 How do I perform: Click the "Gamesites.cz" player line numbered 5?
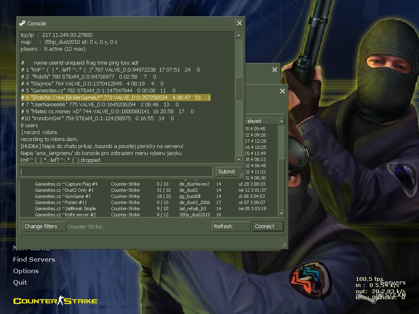98,90
